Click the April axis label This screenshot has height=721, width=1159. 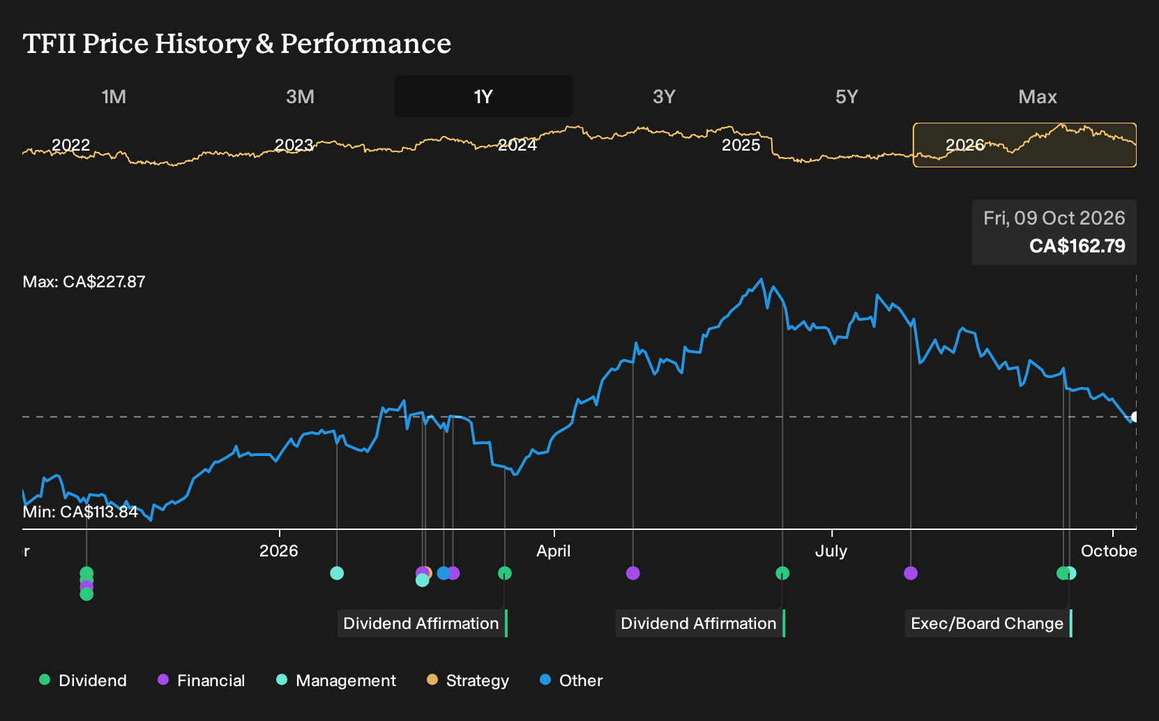[554, 551]
